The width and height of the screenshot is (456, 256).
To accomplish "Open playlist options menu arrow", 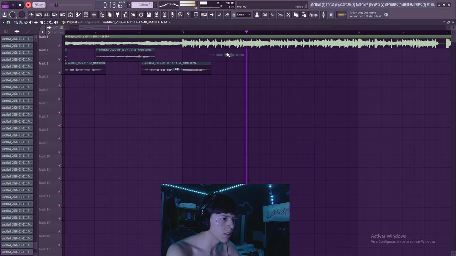I will click(x=3, y=22).
